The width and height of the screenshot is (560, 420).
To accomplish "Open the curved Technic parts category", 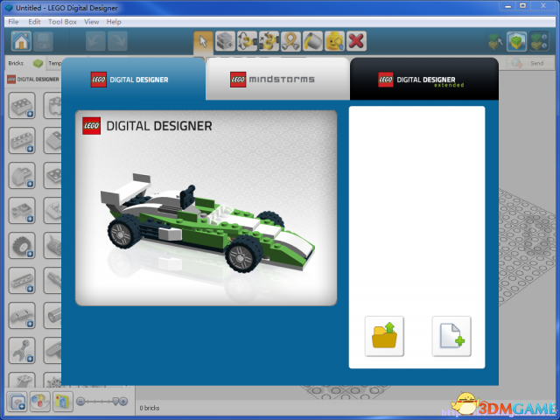I will (x=22, y=316).
